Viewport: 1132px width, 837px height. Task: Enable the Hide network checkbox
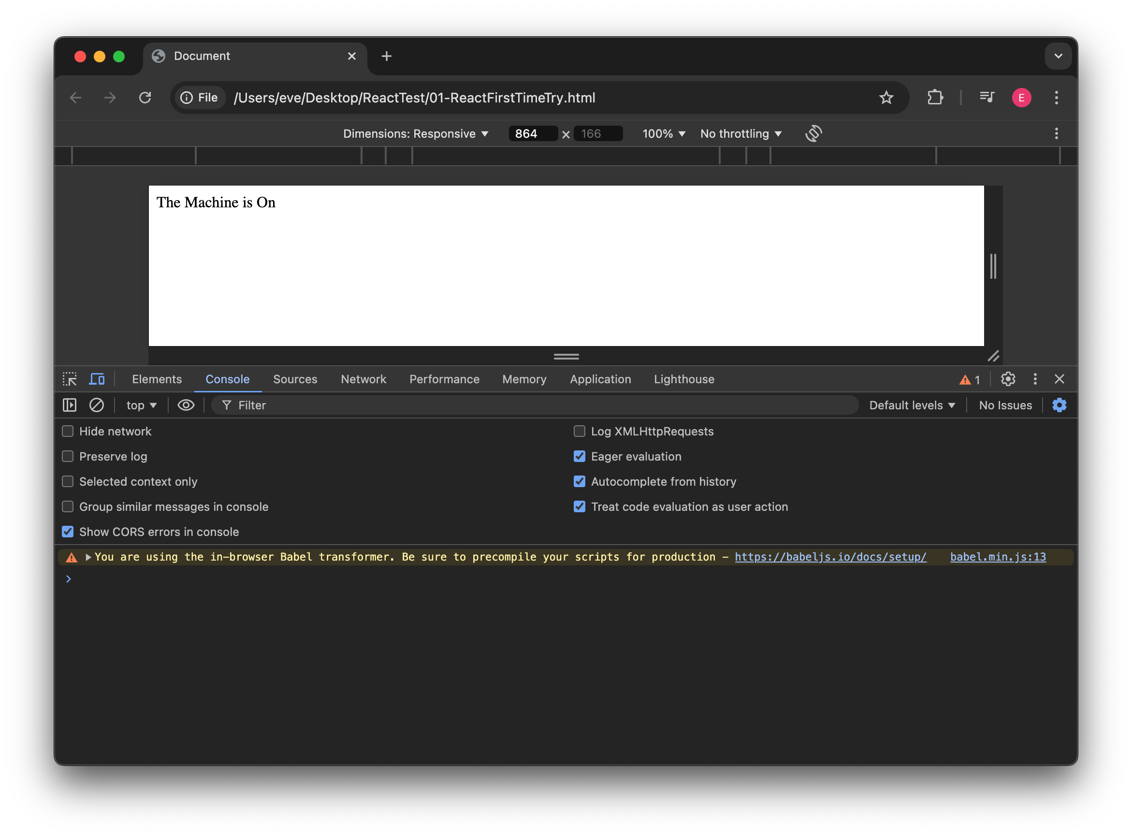point(68,431)
